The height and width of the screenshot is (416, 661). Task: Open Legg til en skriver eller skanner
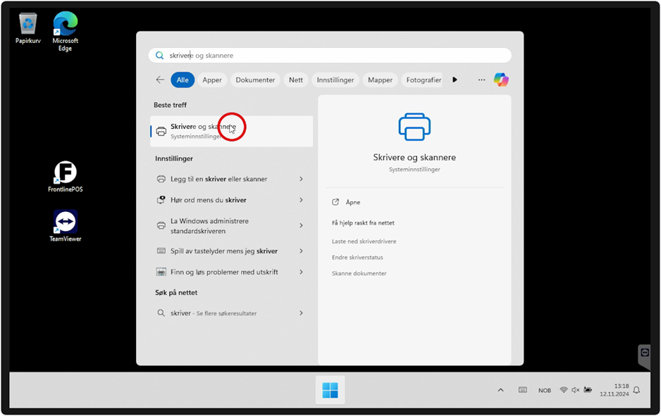click(x=231, y=179)
